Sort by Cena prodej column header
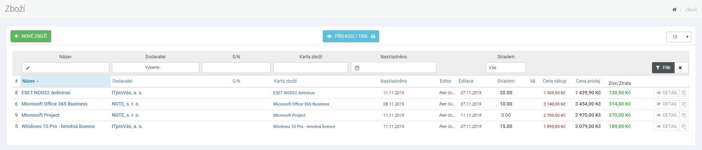Screen dimensions: 702x150 coord(588,81)
